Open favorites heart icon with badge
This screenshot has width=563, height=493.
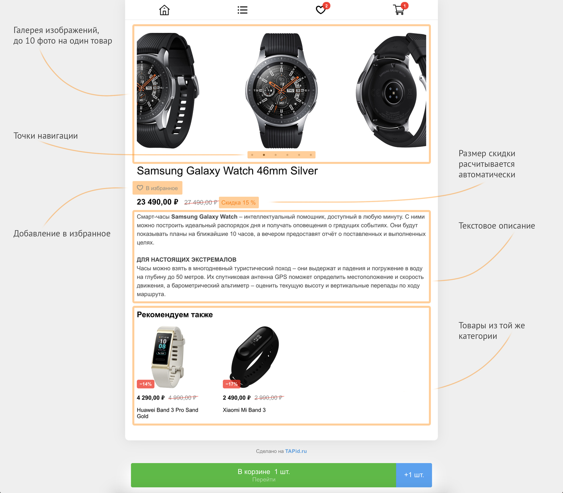(x=322, y=9)
